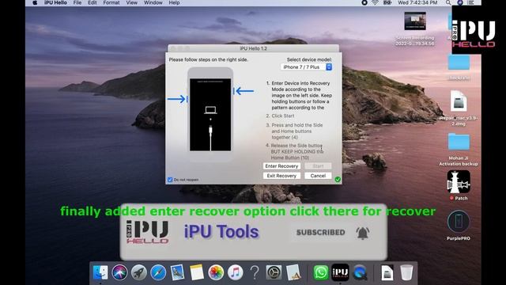Open the Trash in the dock
This screenshot has width=506, height=285.
coord(406,272)
